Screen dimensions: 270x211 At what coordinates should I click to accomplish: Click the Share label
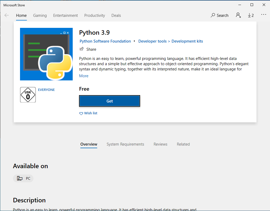tap(91, 49)
